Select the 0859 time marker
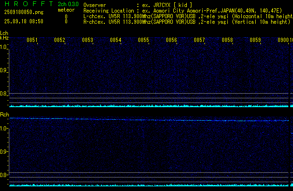The height and width of the screenshot is (191, 293). 255,41
